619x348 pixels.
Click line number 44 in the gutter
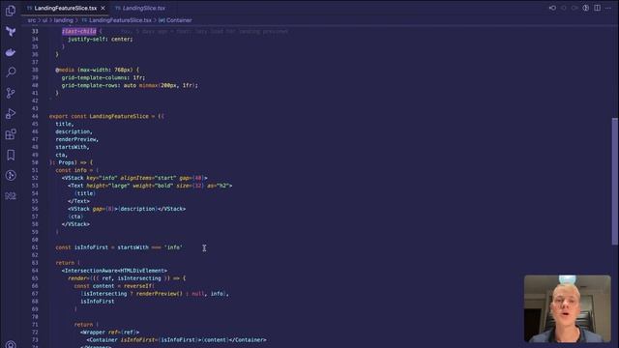[x=35, y=116]
